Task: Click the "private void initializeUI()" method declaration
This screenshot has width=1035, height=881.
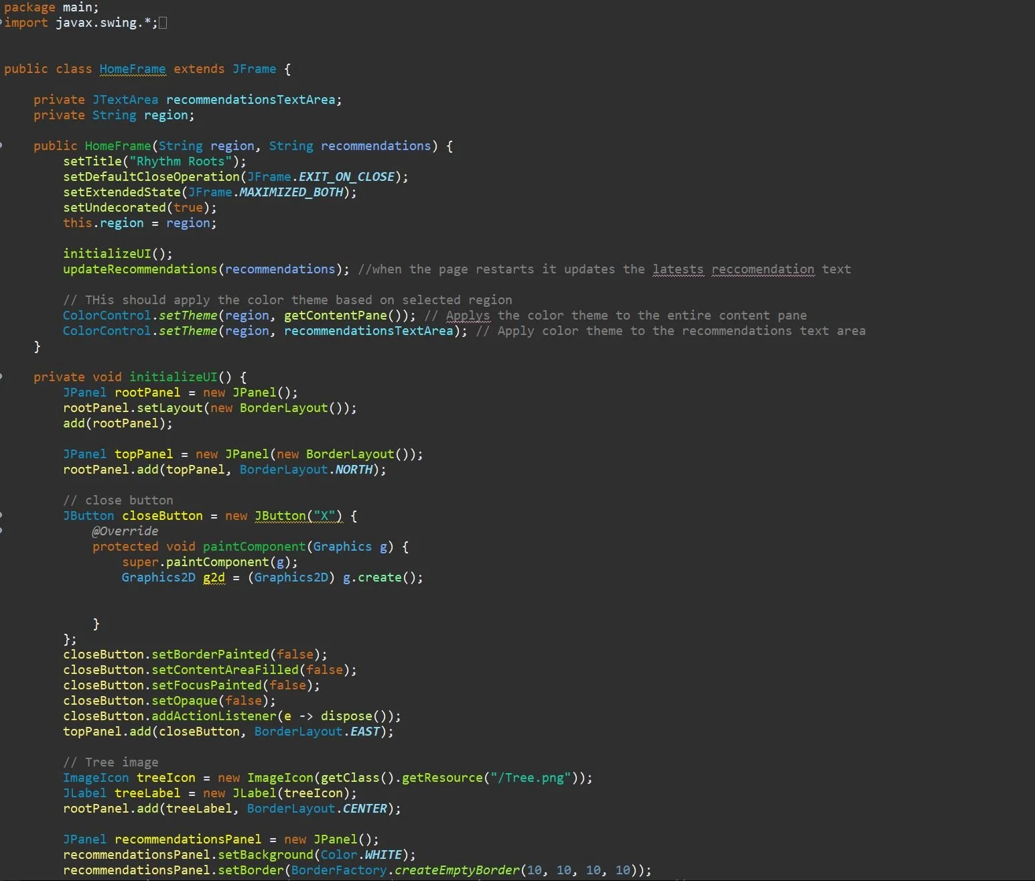Action: tap(140, 377)
